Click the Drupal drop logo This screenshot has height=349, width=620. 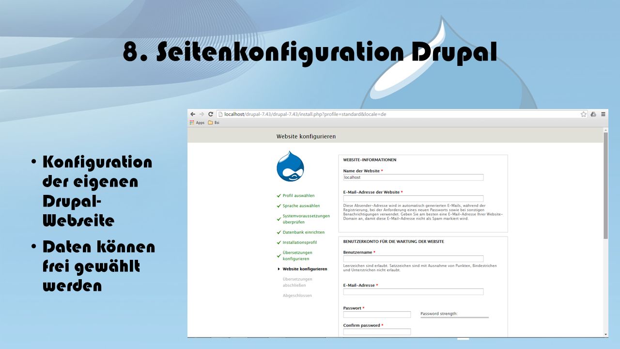click(x=290, y=166)
